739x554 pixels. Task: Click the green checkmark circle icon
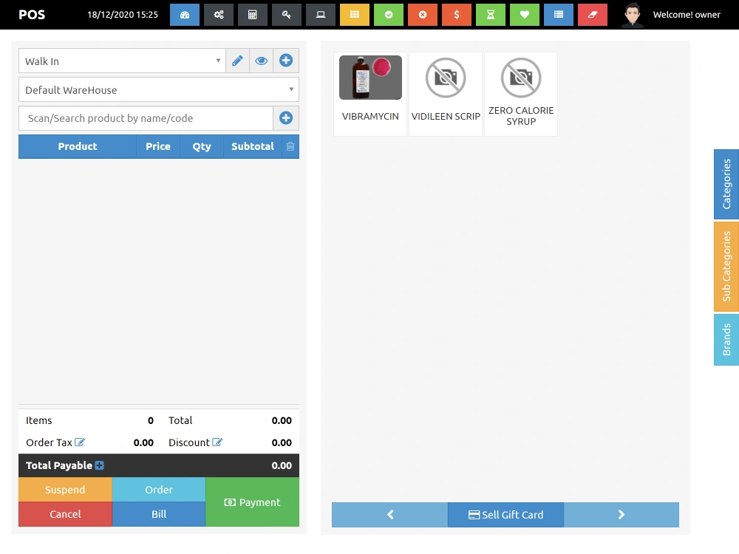tap(389, 15)
